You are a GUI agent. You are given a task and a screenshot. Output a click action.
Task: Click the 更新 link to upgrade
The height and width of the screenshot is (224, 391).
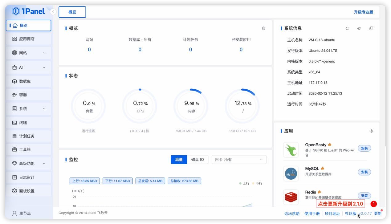[378, 213]
